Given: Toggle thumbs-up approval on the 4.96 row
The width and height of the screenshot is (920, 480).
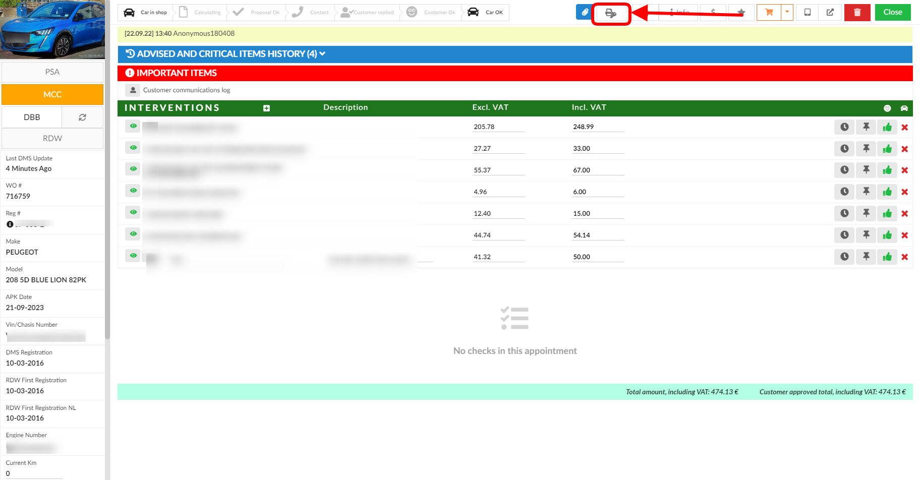Looking at the screenshot, I should pyautogui.click(x=887, y=192).
